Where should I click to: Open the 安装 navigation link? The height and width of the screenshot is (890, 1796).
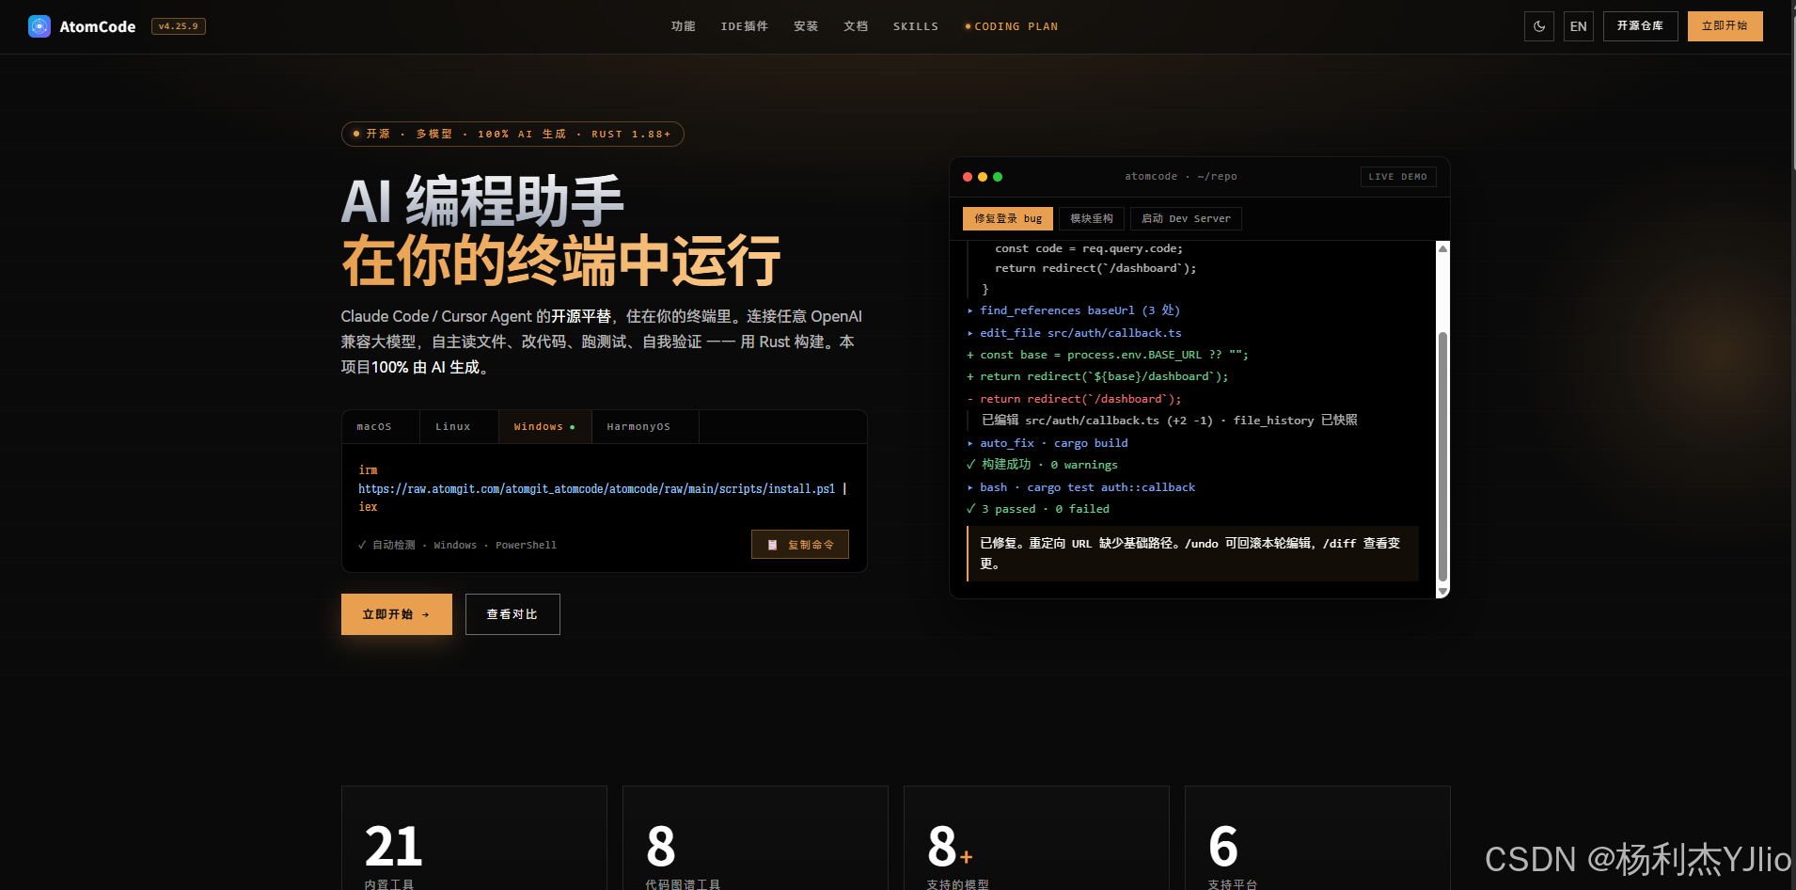(x=806, y=26)
